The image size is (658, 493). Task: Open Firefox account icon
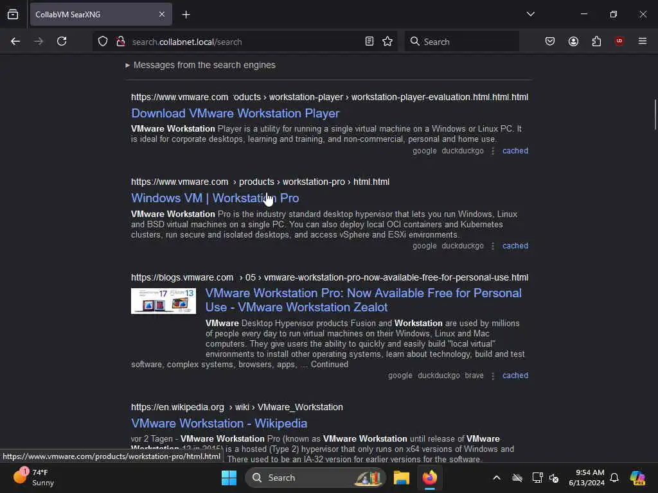573,42
